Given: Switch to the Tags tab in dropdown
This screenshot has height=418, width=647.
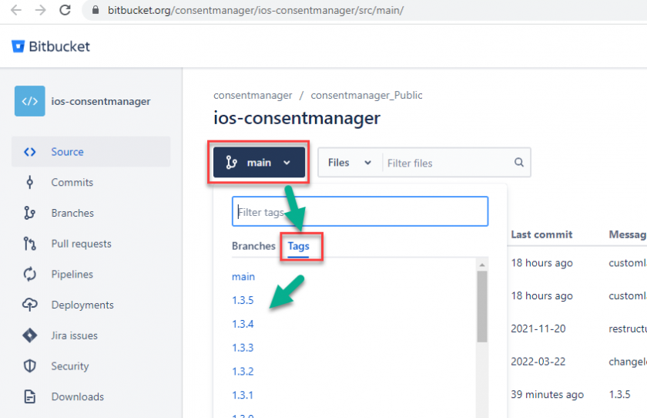Looking at the screenshot, I should [x=299, y=246].
